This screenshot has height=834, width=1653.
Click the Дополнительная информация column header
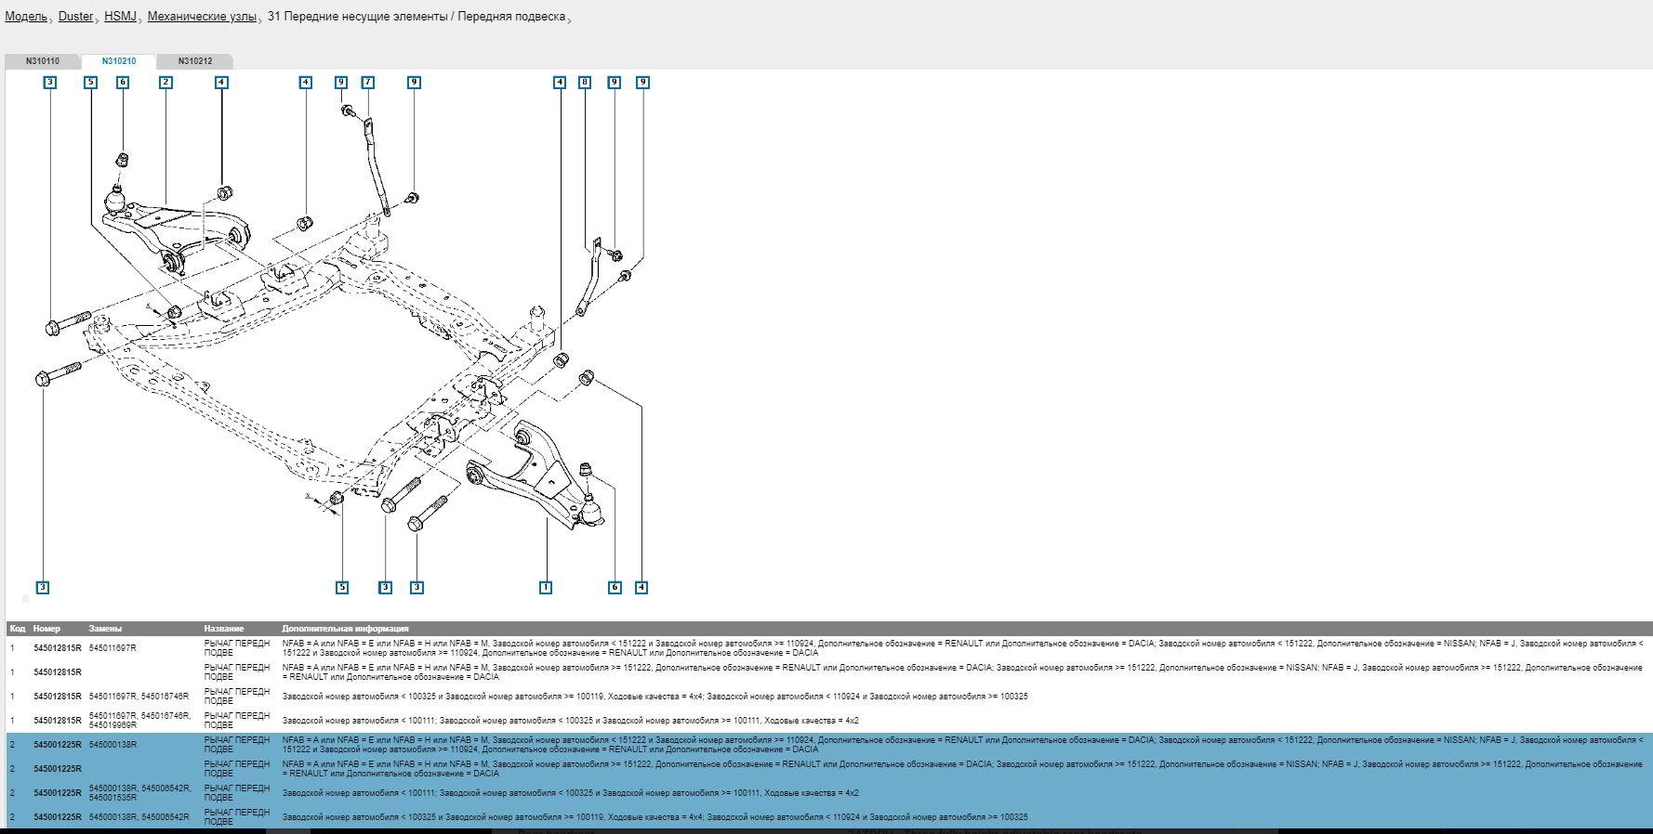(x=345, y=629)
